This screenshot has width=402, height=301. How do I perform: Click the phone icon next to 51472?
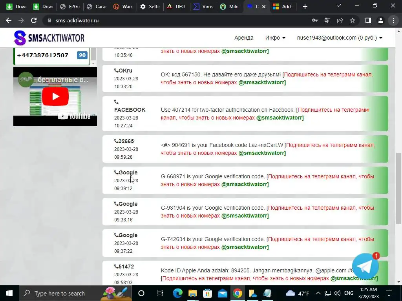coord(116,267)
